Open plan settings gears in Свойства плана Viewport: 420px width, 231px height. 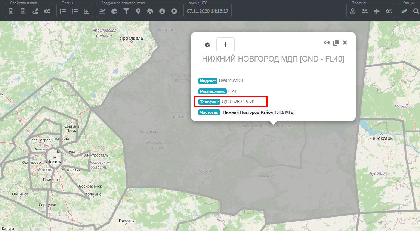(47, 11)
